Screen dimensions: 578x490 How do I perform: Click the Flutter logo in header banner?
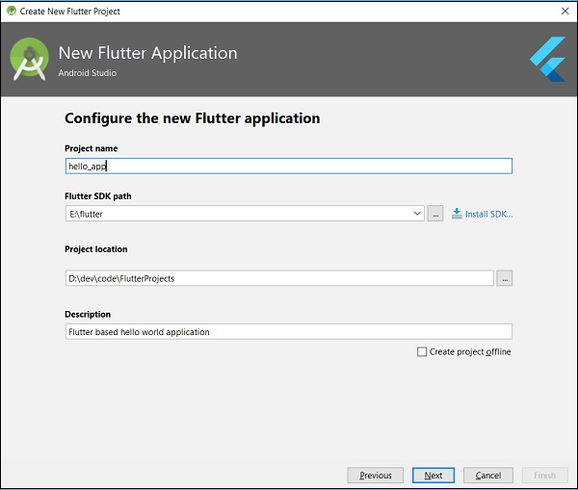click(547, 59)
